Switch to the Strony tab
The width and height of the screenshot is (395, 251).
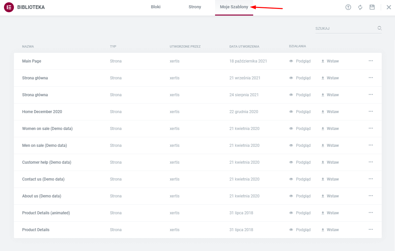click(195, 7)
